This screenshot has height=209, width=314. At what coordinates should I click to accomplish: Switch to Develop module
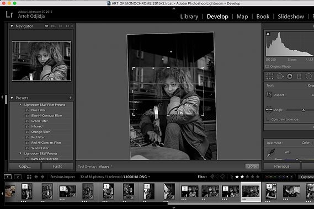point(217,17)
